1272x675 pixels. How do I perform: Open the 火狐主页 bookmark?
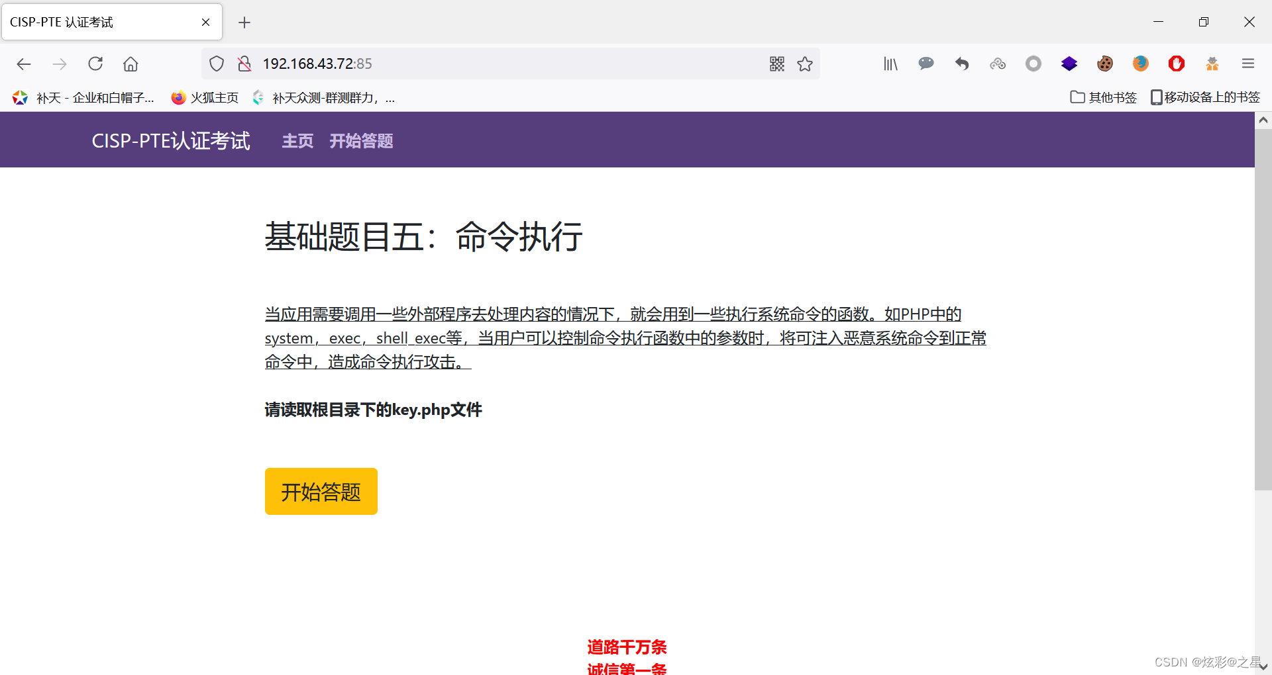click(205, 98)
